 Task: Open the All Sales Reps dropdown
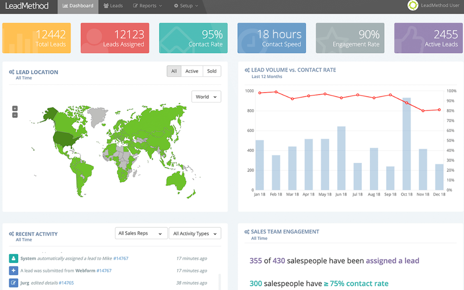(141, 233)
